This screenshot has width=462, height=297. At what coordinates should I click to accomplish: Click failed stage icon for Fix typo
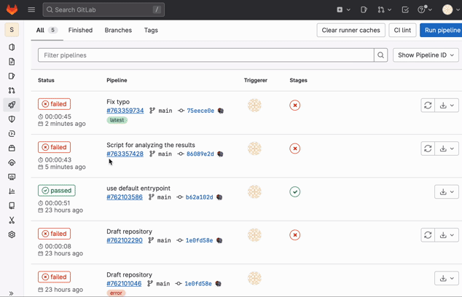(x=295, y=106)
